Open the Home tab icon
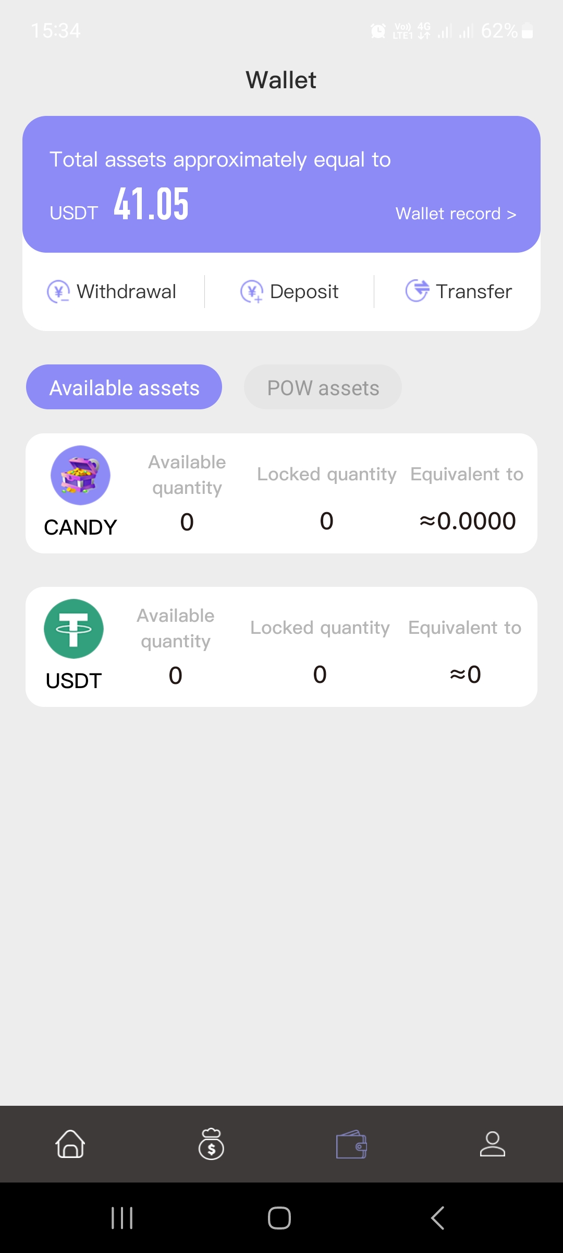Image resolution: width=563 pixels, height=1253 pixels. tap(70, 1144)
